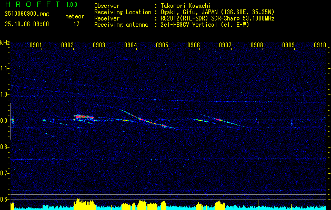The width and height of the screenshot is (331, 210).
Task: Click the 1.0 kHz frequency label
Action: click(x=5, y=94)
